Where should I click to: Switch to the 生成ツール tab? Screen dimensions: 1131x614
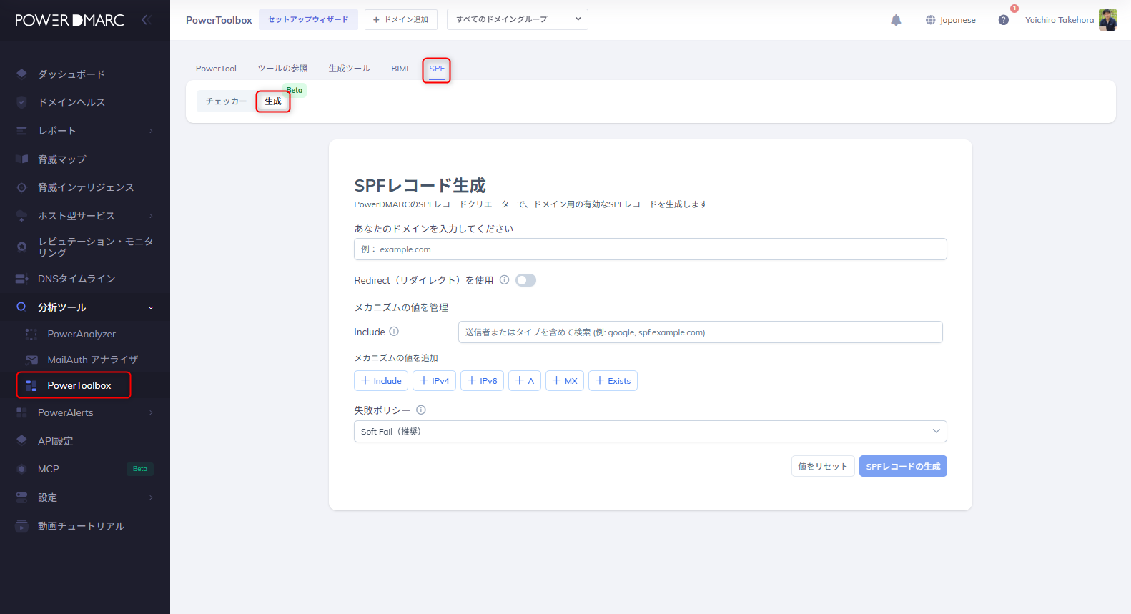[349, 69]
